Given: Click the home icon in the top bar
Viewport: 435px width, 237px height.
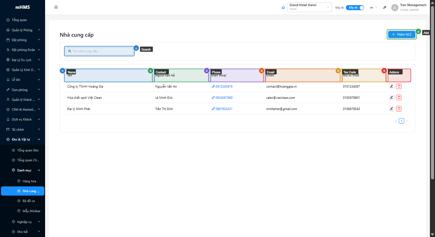Looking at the screenshot, I should pyautogui.click(x=283, y=7).
